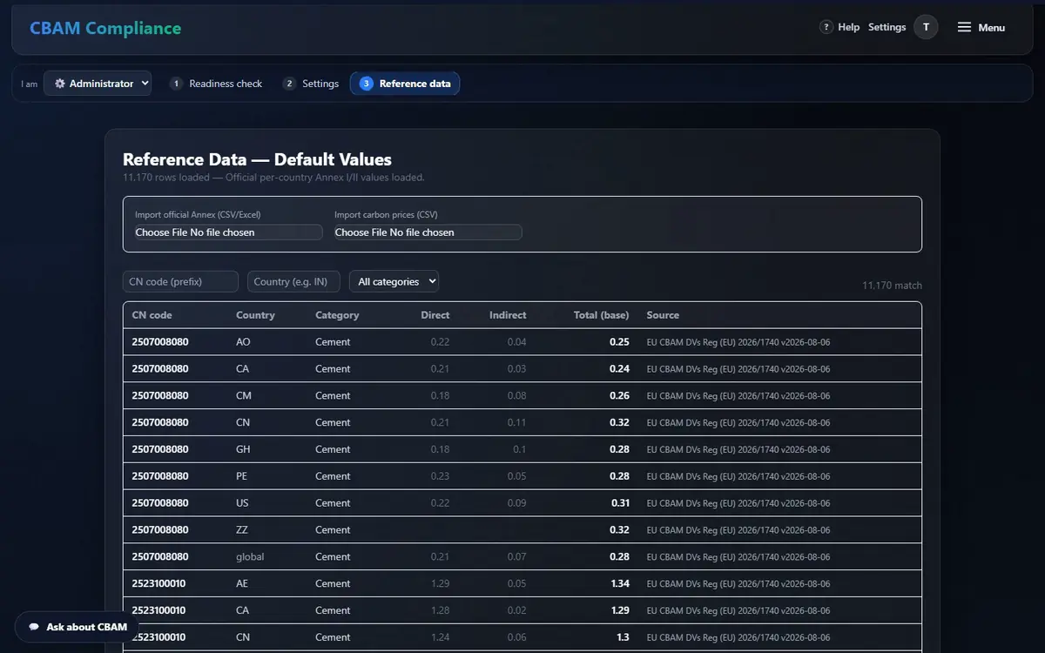1045x653 pixels.
Task: Click the gear icon beside Administrator
Action: pos(60,84)
